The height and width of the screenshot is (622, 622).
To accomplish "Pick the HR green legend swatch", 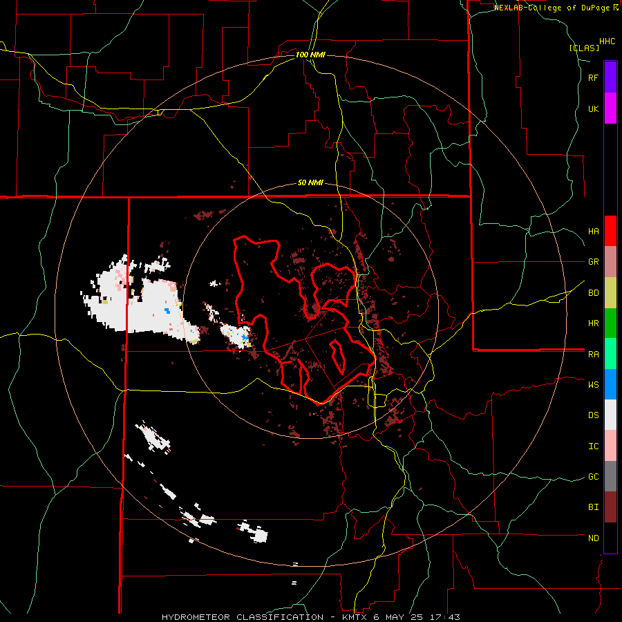I will (610, 323).
